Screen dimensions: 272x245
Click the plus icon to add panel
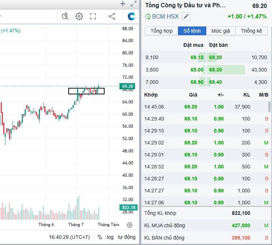pos(123,4)
